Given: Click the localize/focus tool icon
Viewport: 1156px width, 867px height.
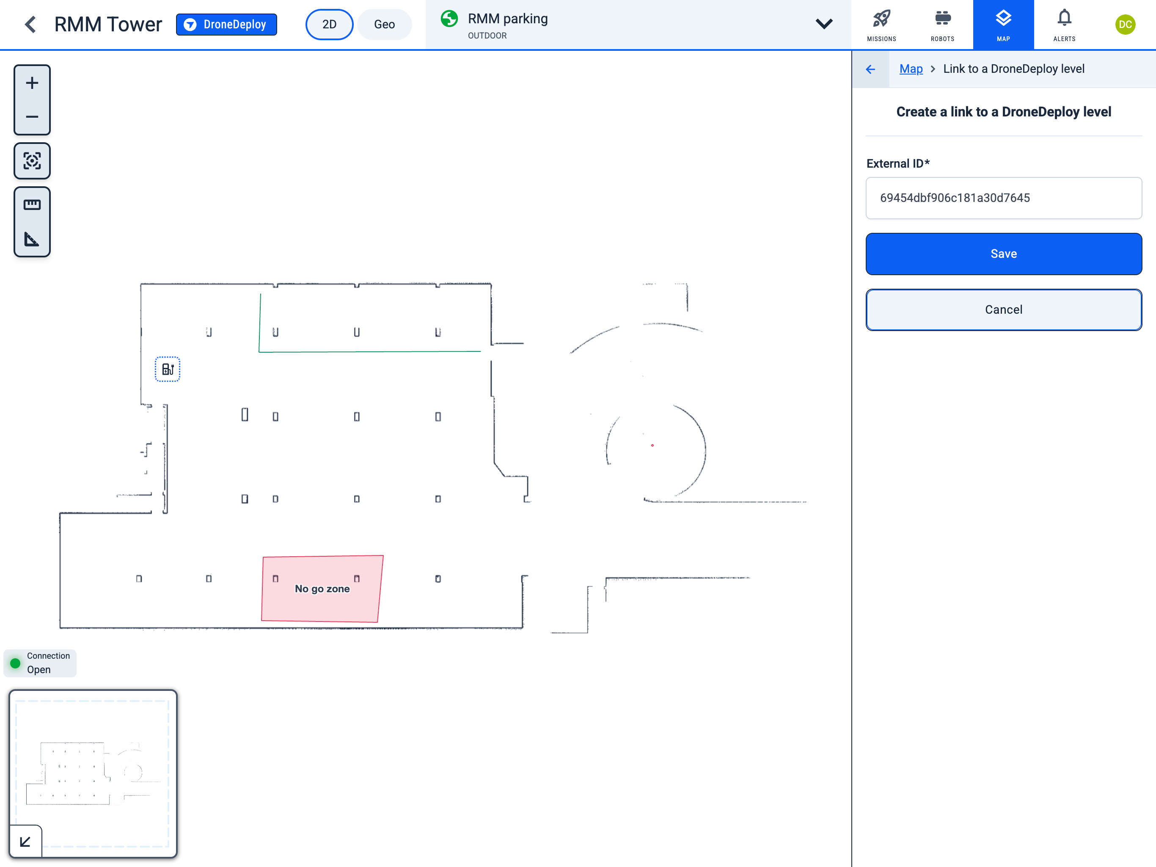Looking at the screenshot, I should pos(32,161).
